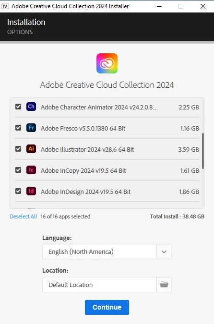Uncheck Adobe Character Animator 2024 checkbox
The height and width of the screenshot is (324, 214).
pyautogui.click(x=18, y=107)
